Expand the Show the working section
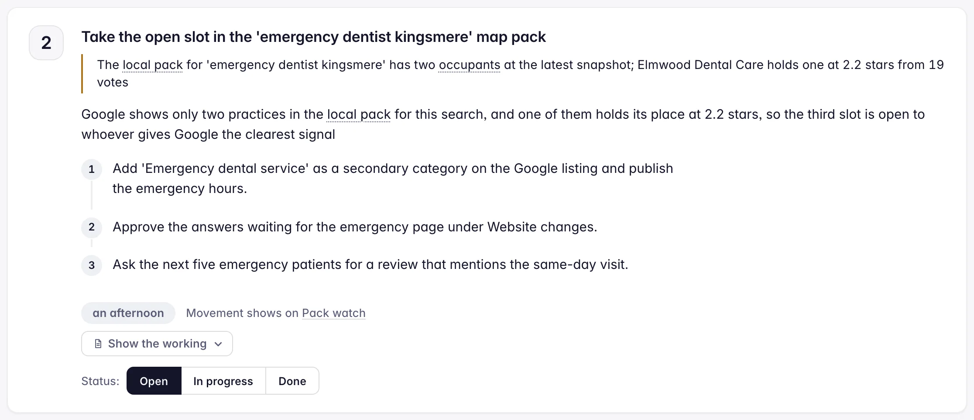Viewport: 974px width, 420px height. click(x=157, y=344)
